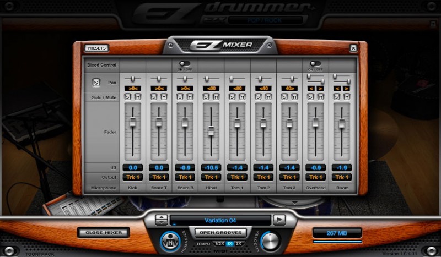Solo the Tom 2 channel
This screenshot has width=441, height=257.
(x=259, y=97)
